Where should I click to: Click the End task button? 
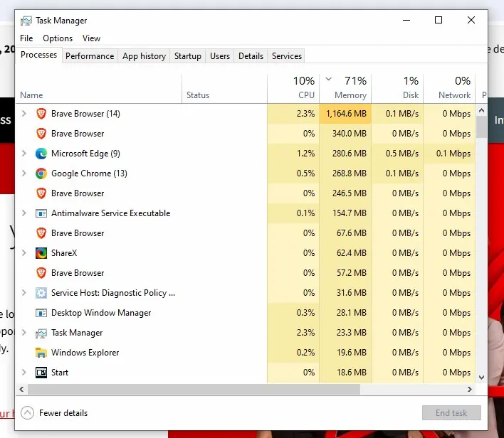tap(451, 413)
